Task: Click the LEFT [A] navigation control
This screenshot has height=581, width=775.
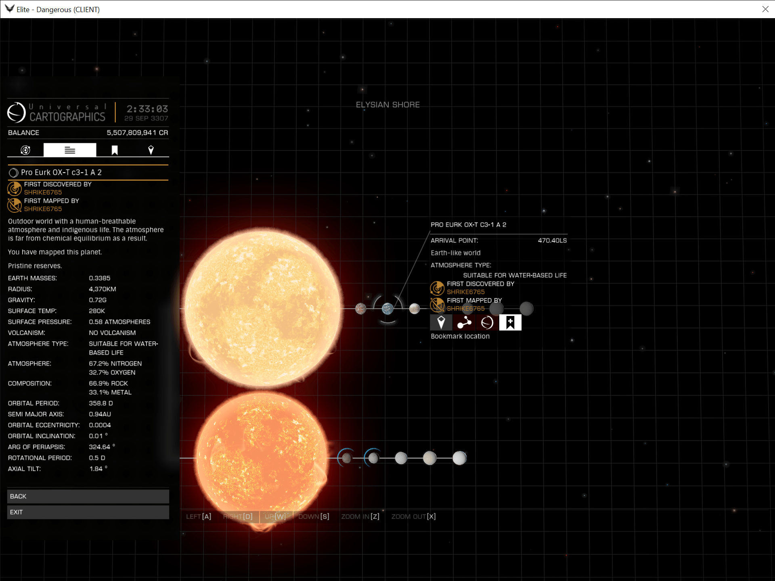Action: point(199,516)
